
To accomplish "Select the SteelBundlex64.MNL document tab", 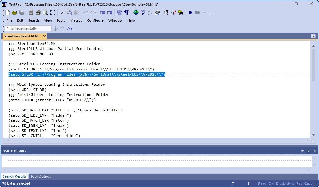I will coord(22,36).
